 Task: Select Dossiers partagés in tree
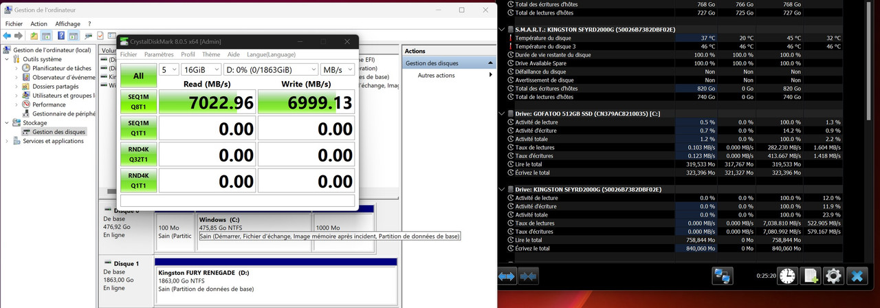(x=55, y=87)
